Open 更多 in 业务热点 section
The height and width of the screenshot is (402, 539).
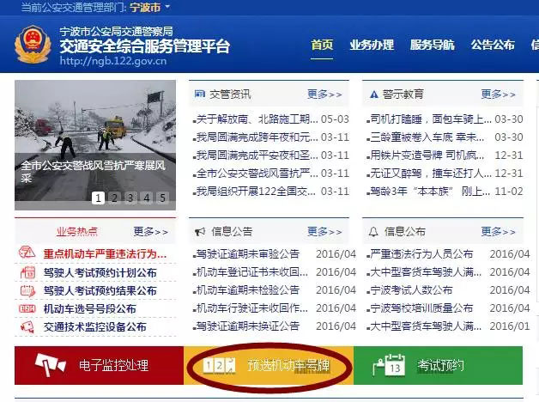(x=150, y=232)
